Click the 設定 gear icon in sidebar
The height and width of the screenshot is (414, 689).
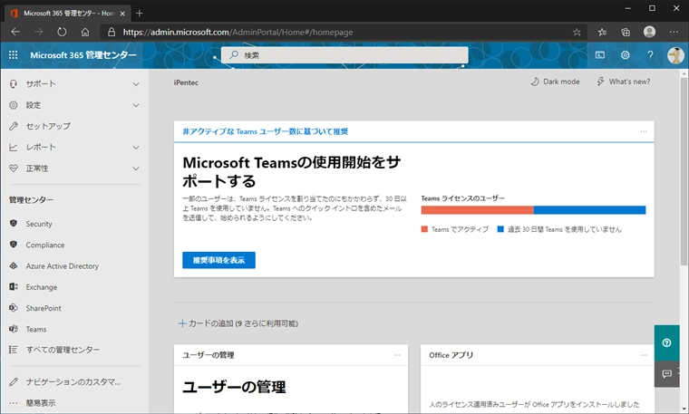click(14, 105)
